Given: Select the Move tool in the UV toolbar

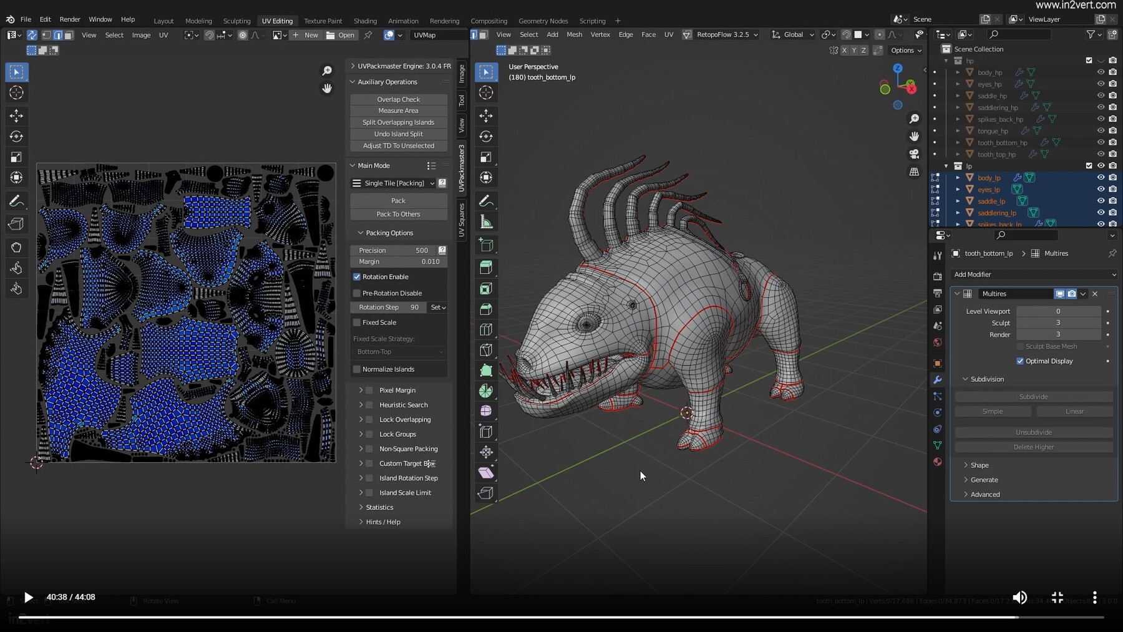Looking at the screenshot, I should (17, 115).
